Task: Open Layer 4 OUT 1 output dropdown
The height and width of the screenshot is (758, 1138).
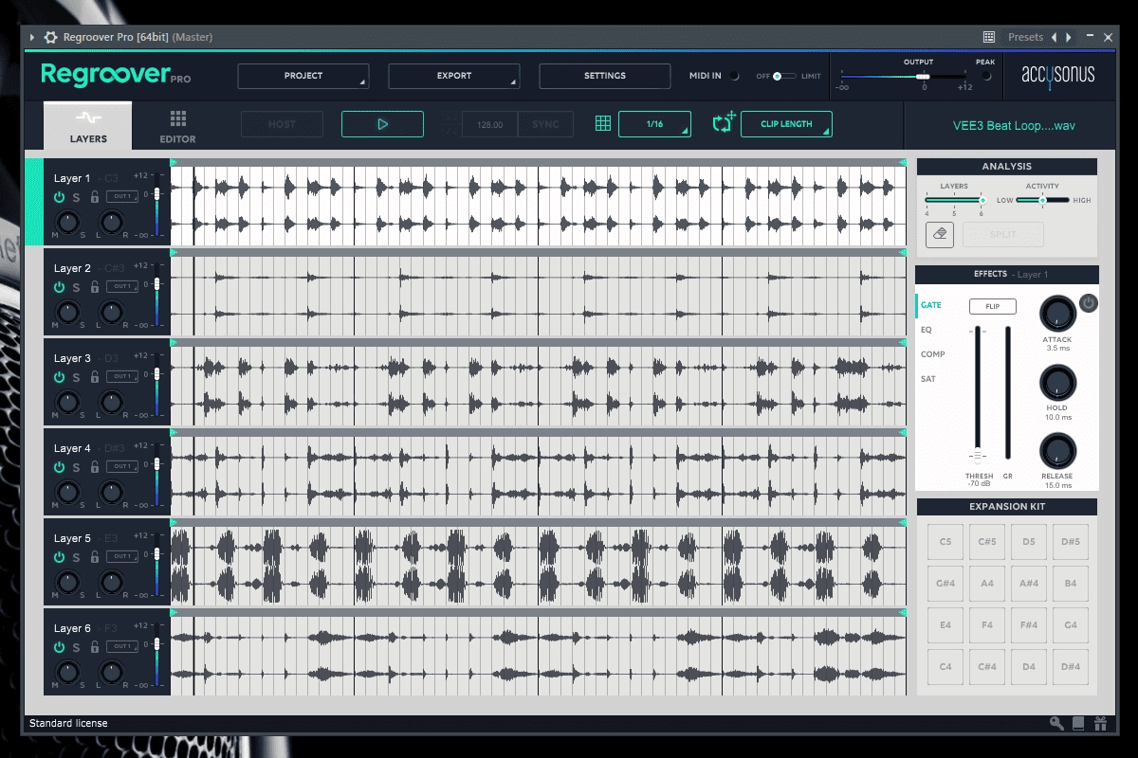Action: [x=121, y=466]
